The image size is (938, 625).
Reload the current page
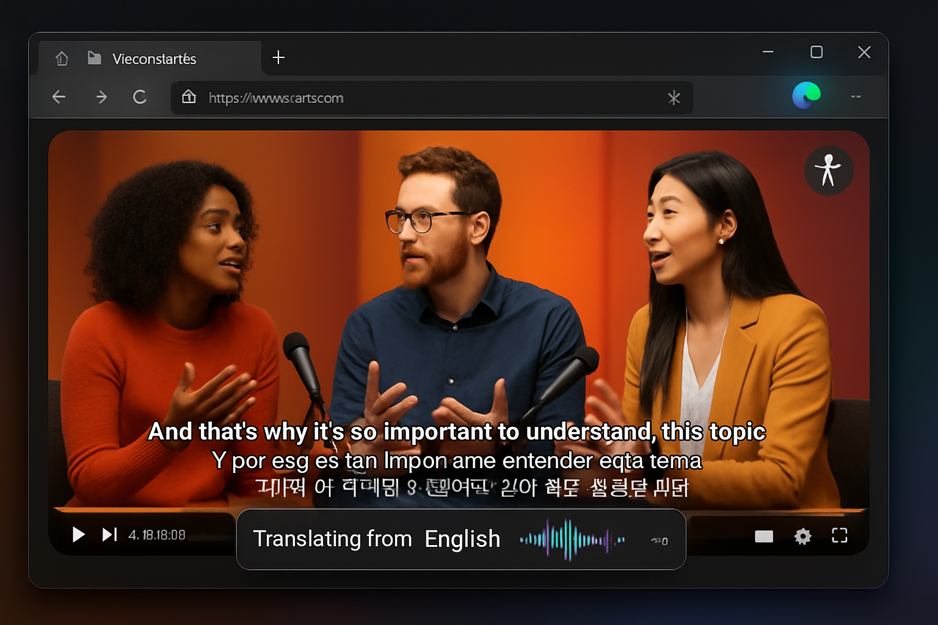coord(140,97)
